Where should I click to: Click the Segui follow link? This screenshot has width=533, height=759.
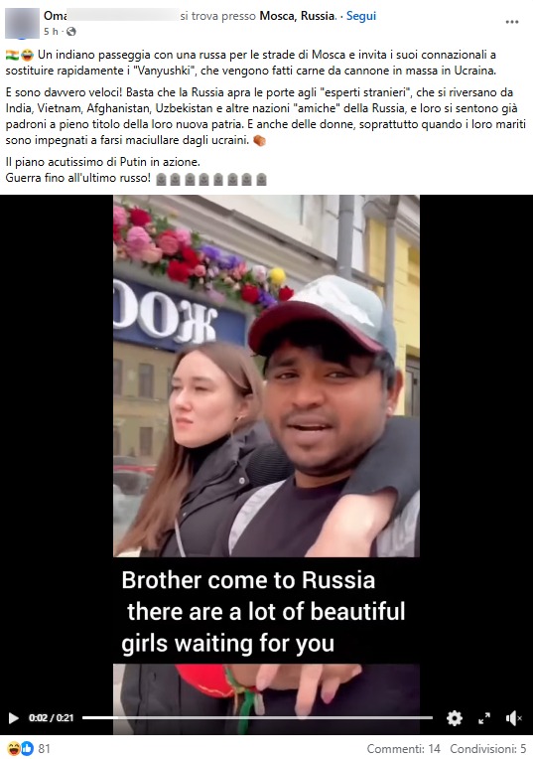[x=361, y=16]
